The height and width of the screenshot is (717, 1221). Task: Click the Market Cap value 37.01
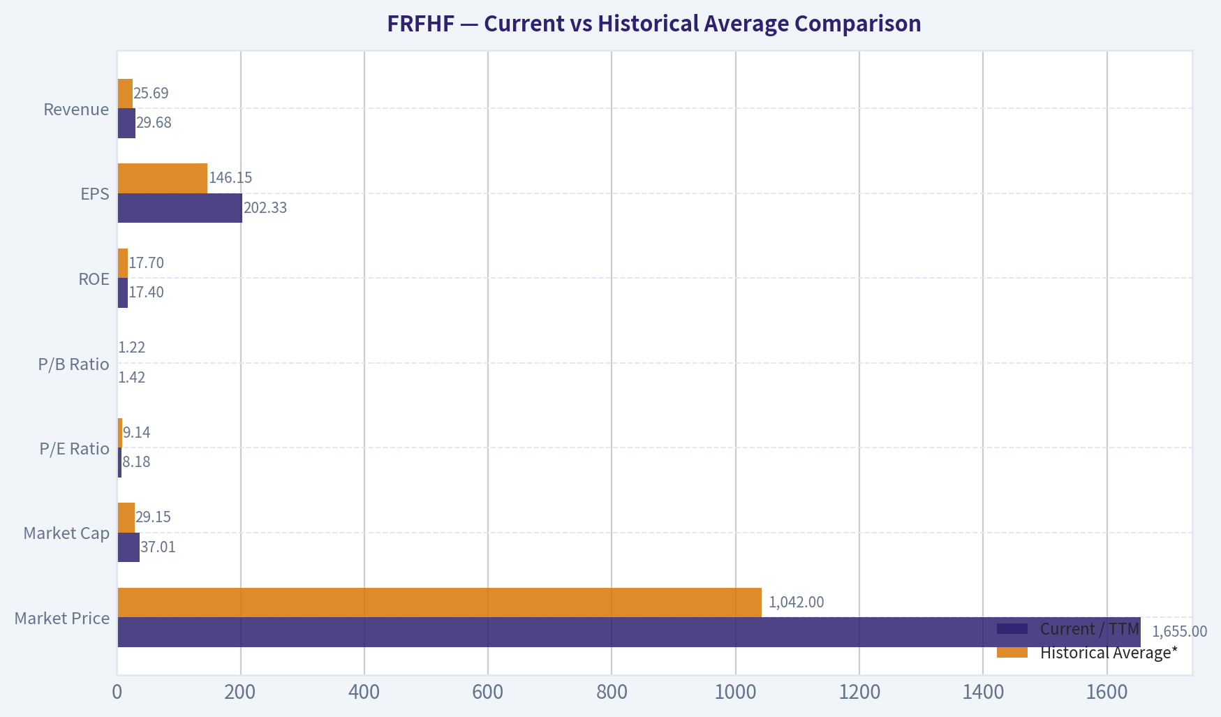[158, 547]
